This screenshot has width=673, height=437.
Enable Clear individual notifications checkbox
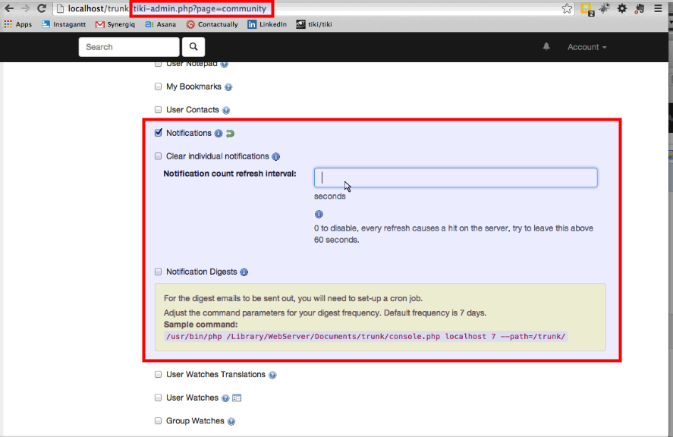159,156
